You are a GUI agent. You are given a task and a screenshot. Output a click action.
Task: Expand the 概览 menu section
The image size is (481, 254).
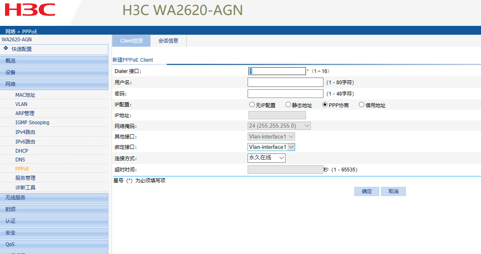pos(54,61)
